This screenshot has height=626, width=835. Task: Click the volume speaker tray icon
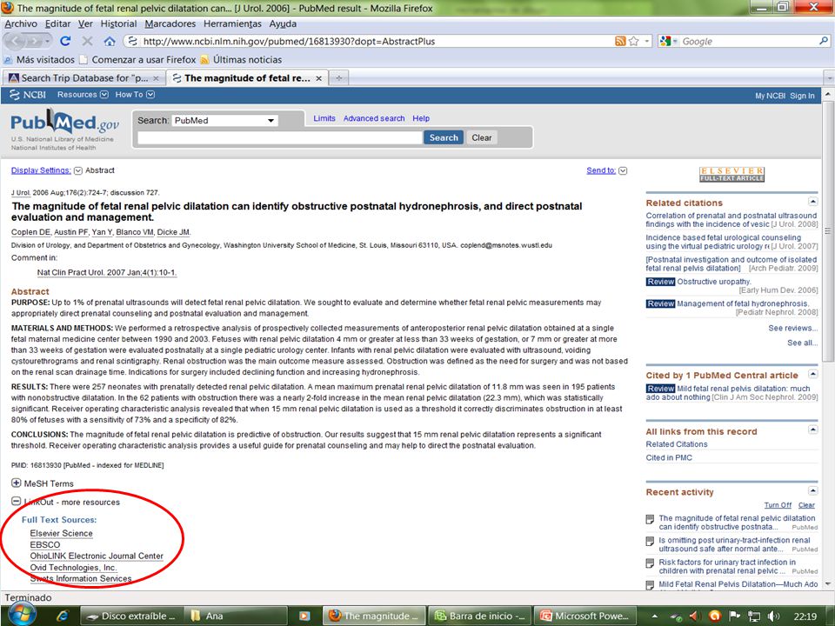pos(774,616)
